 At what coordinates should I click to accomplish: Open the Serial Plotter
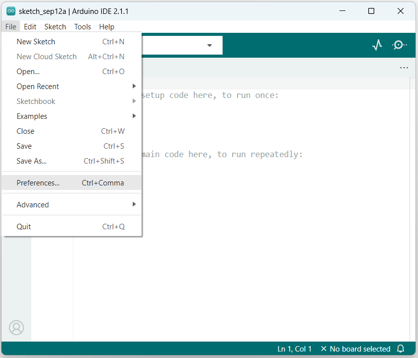tap(377, 45)
